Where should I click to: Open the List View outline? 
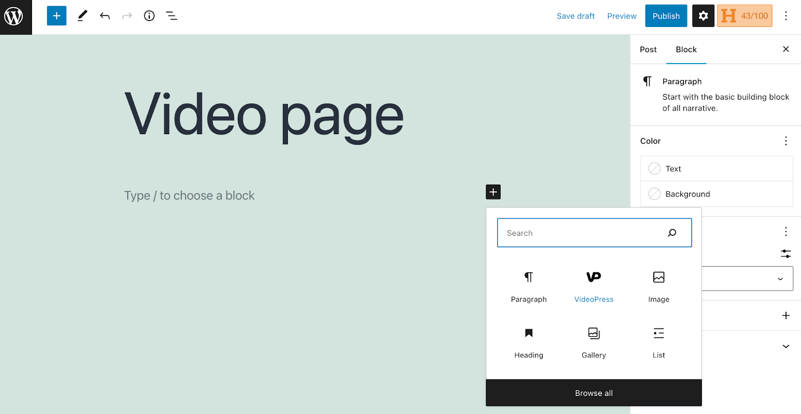[172, 16]
